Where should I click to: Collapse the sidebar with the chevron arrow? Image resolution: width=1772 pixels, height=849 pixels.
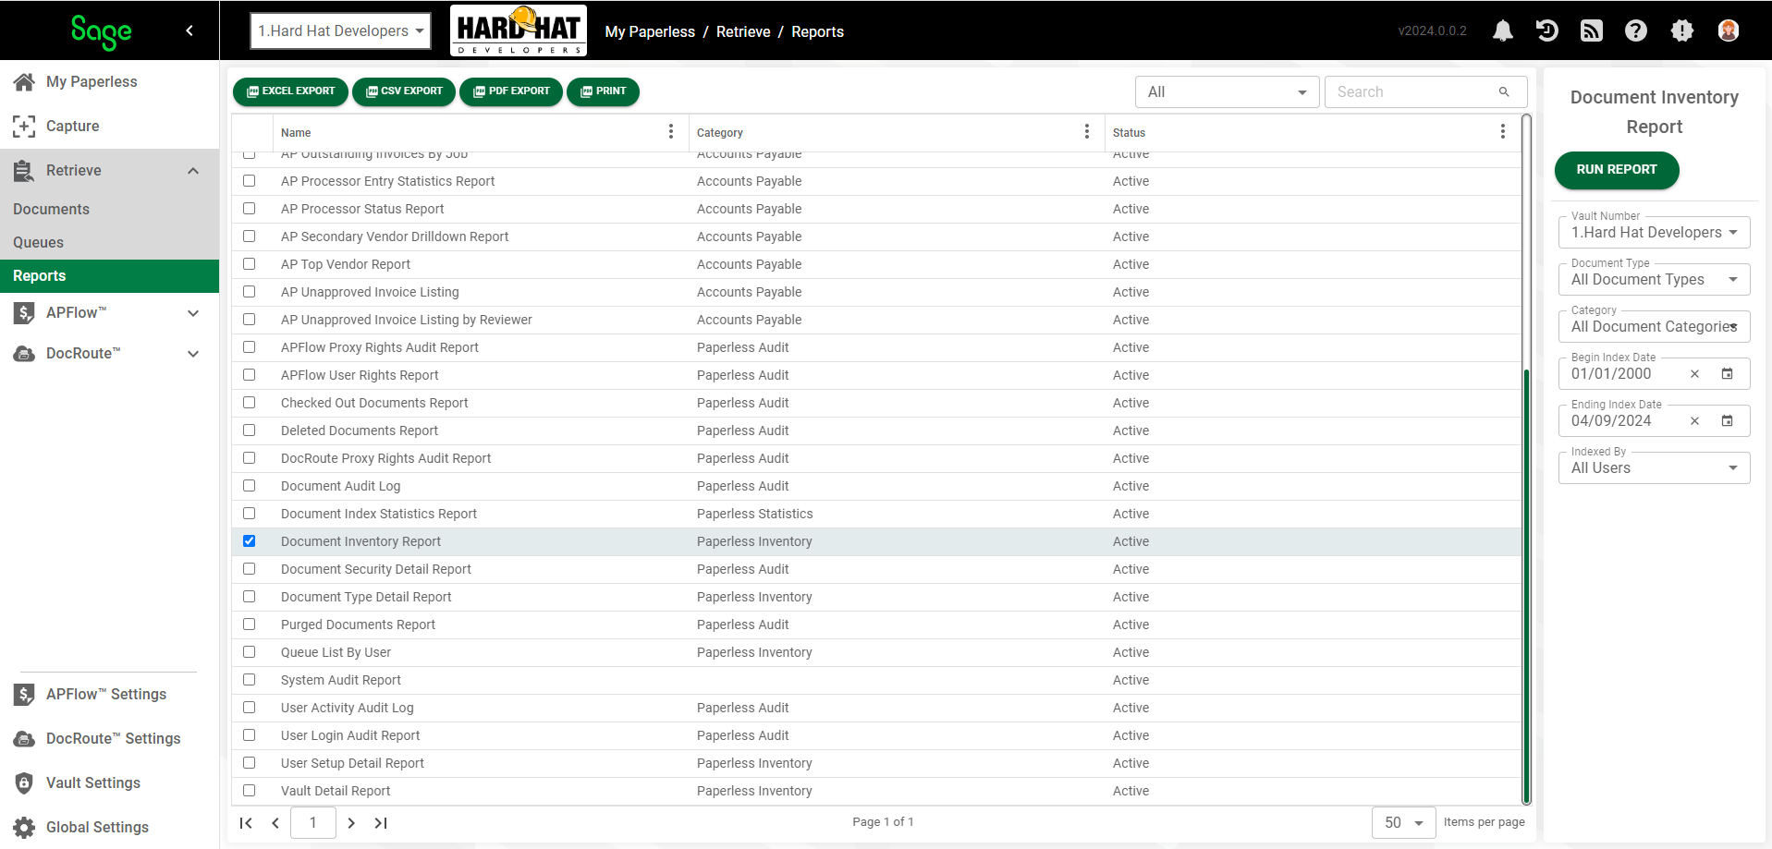coord(189,30)
